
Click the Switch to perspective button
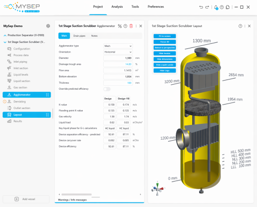(165, 47)
